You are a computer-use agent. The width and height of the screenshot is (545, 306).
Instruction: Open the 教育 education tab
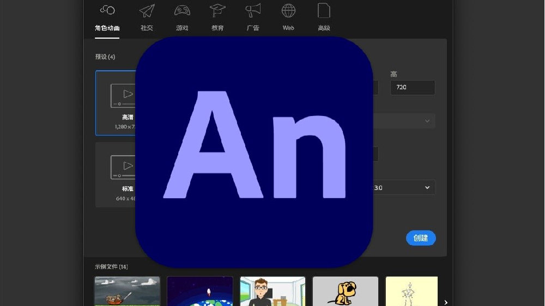click(217, 18)
